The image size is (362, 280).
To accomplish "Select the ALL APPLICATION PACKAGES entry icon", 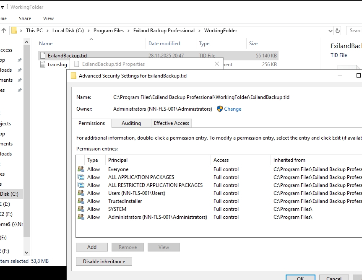I will pos(81,177).
